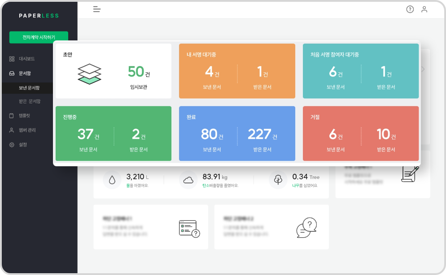The width and height of the screenshot is (446, 275).
Task: Open the blue 완료 status card
Action: click(237, 133)
